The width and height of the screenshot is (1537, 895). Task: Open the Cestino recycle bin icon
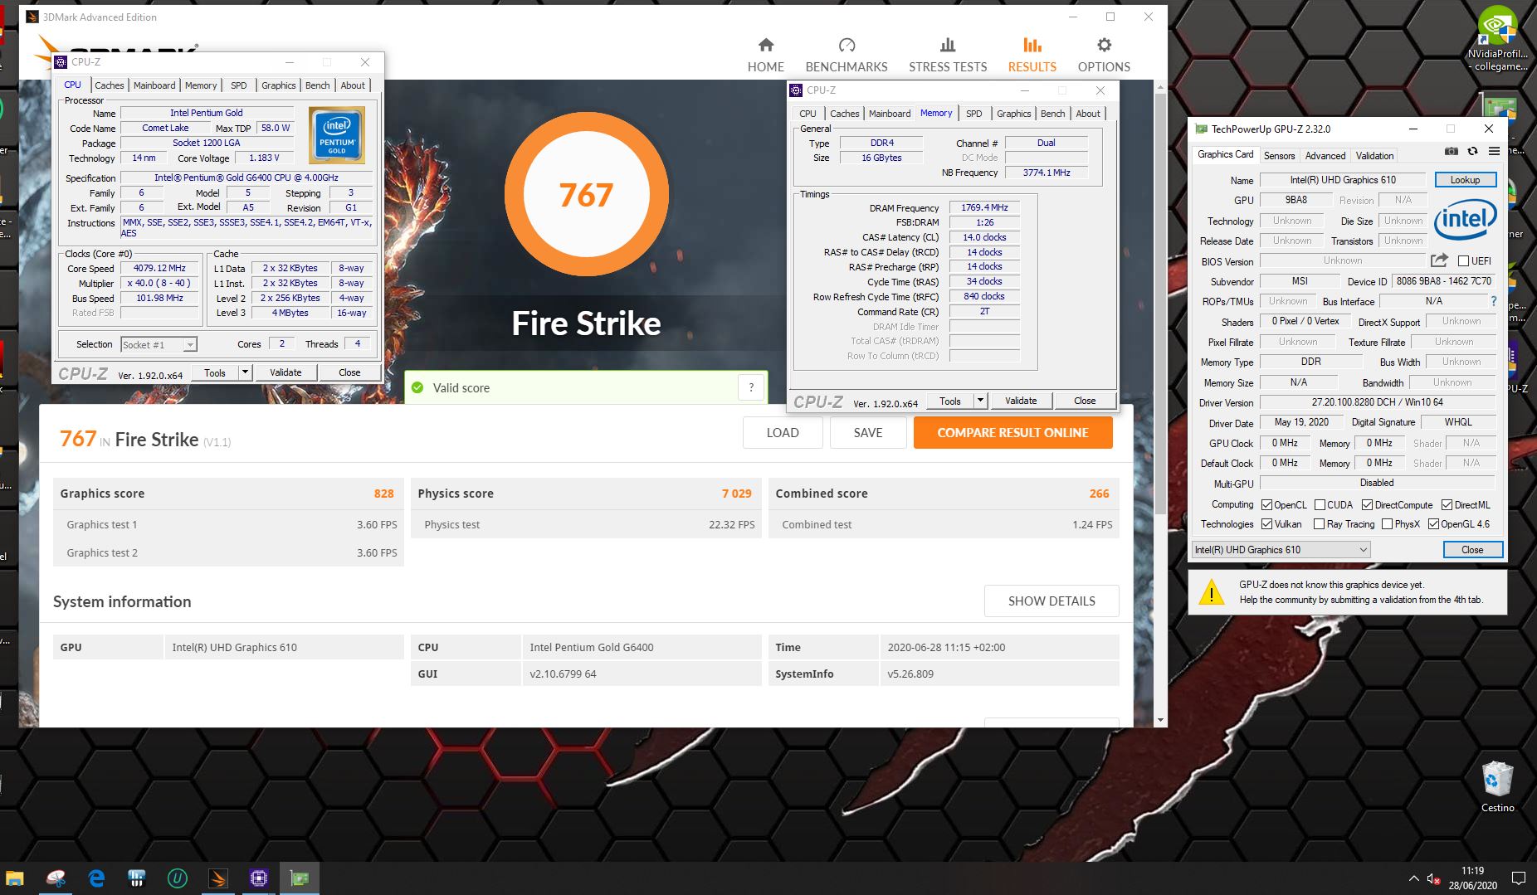[x=1497, y=786]
